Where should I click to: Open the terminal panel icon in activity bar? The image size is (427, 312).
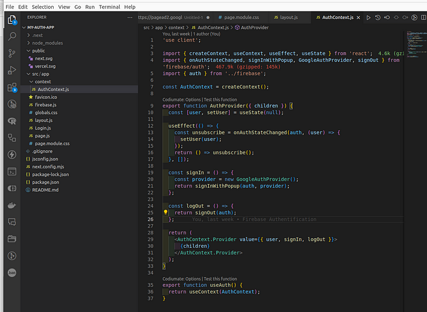12,172
